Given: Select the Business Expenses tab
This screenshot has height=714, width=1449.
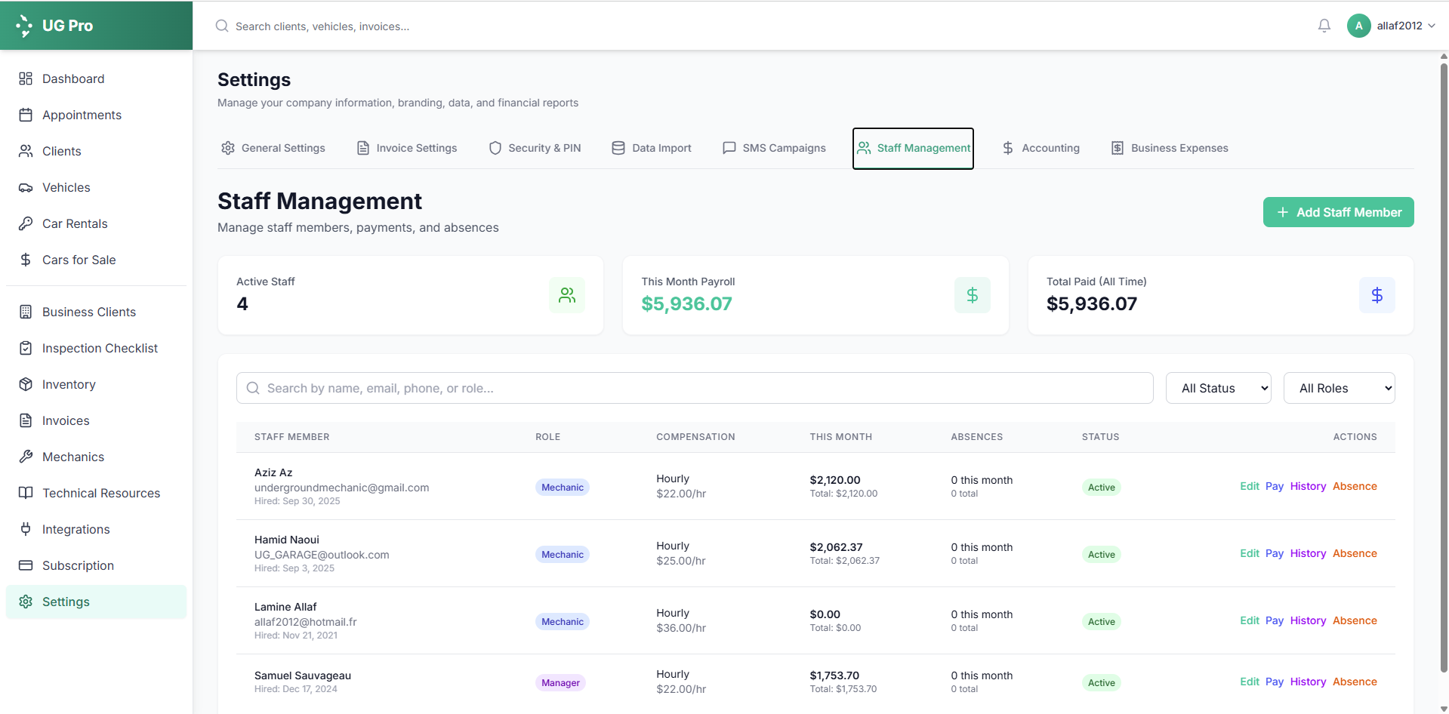Looking at the screenshot, I should (x=1170, y=148).
